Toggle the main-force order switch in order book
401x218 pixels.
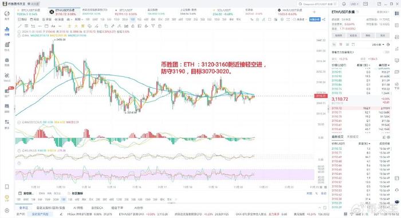tap(387, 52)
